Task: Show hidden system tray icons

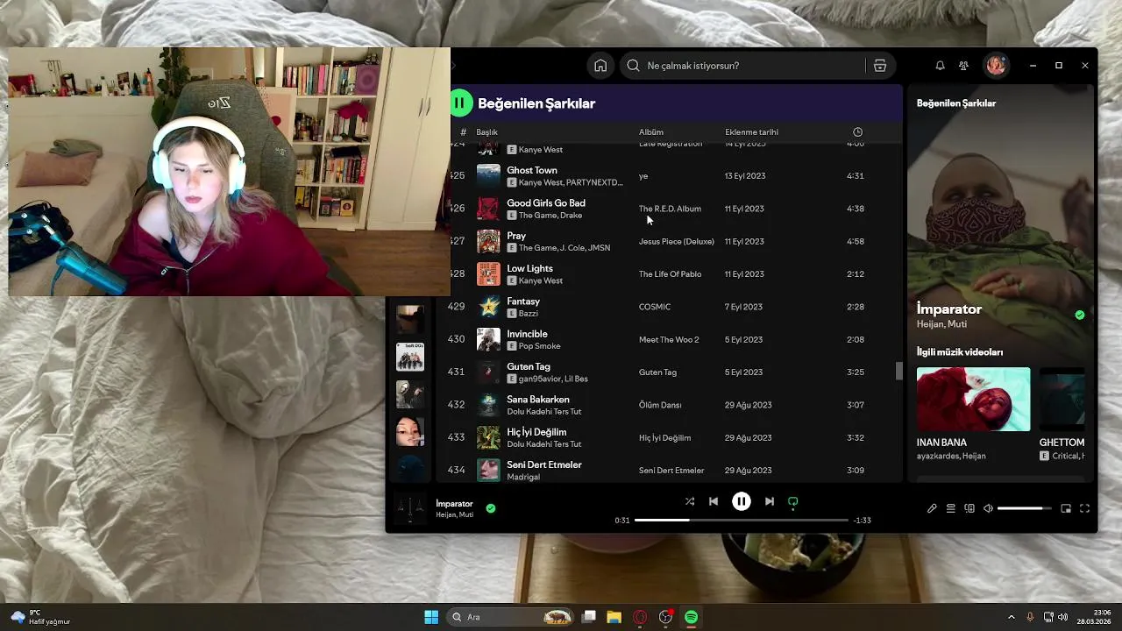Action: [x=1011, y=617]
